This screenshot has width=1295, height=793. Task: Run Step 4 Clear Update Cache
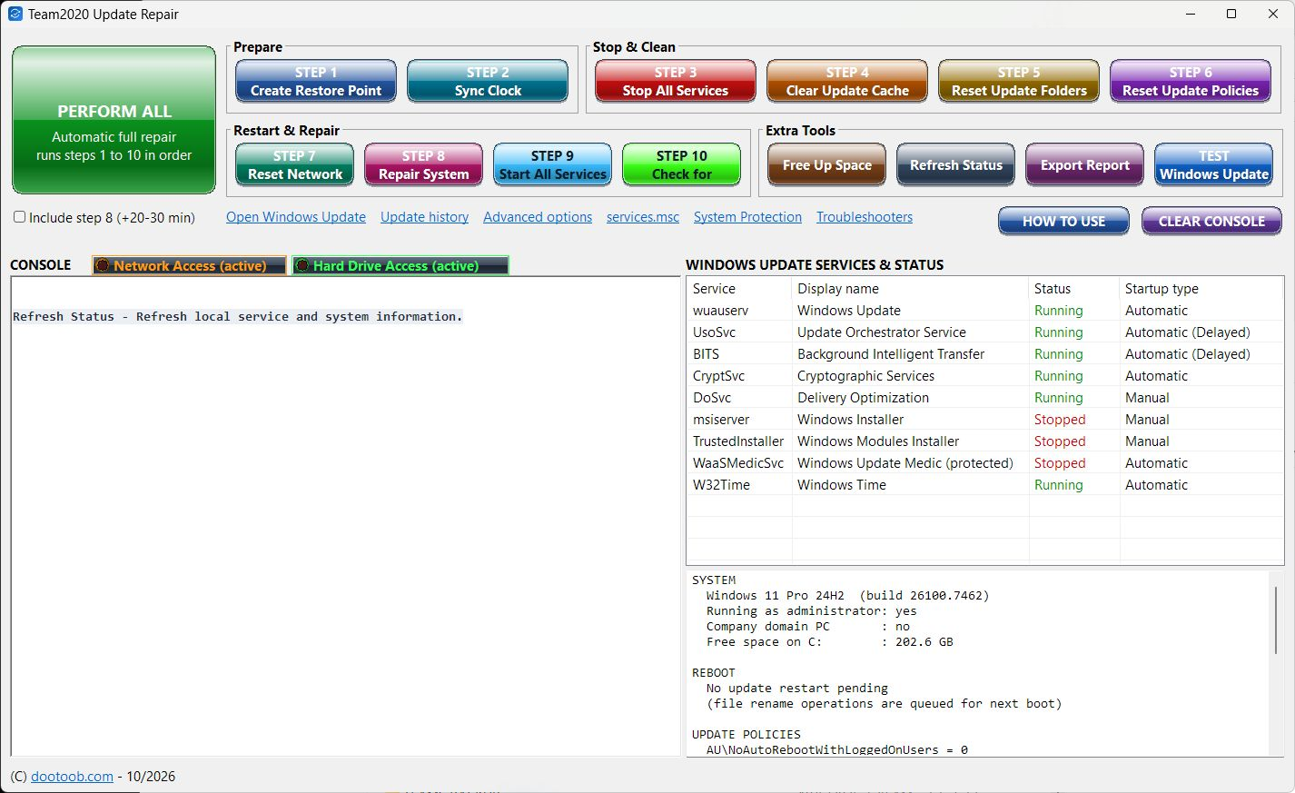coord(847,82)
